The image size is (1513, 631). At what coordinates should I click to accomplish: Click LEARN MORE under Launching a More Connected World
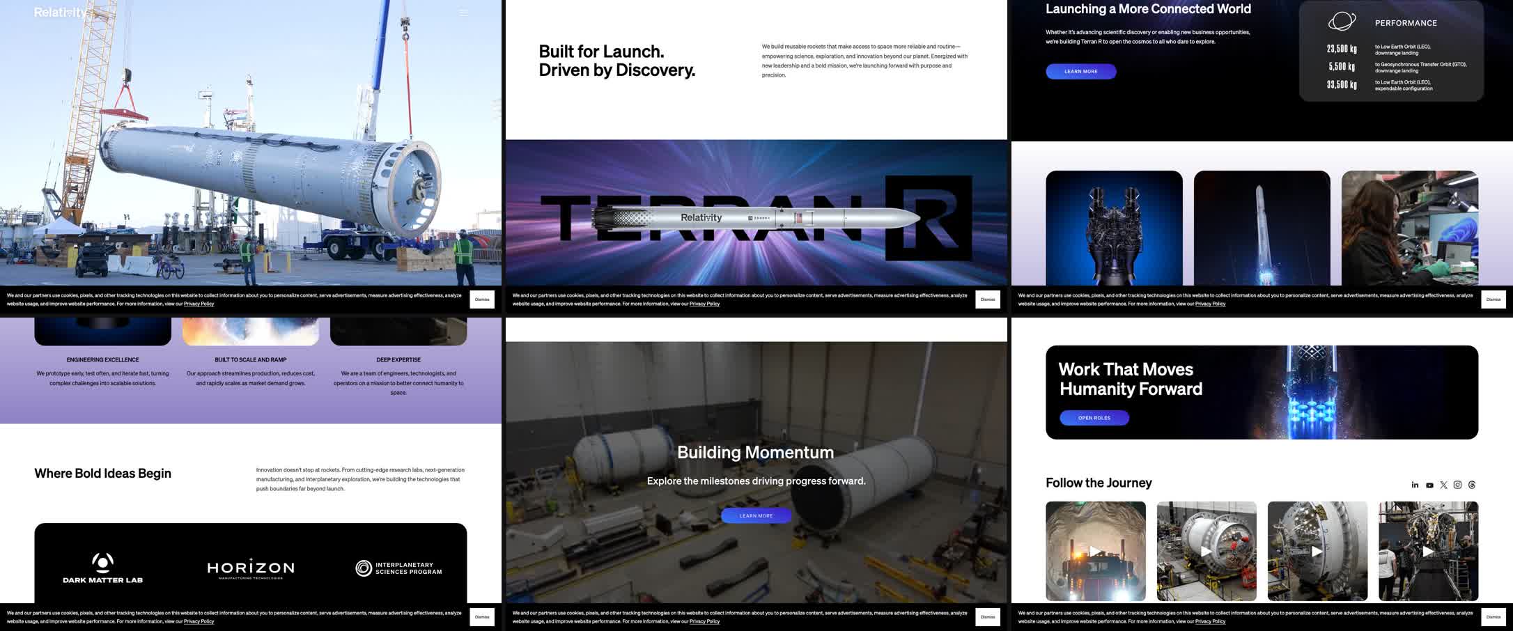[x=1081, y=71]
